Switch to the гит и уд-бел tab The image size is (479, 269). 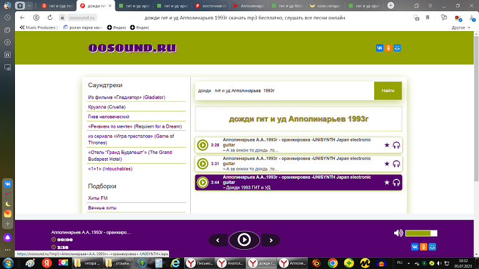coord(288,6)
